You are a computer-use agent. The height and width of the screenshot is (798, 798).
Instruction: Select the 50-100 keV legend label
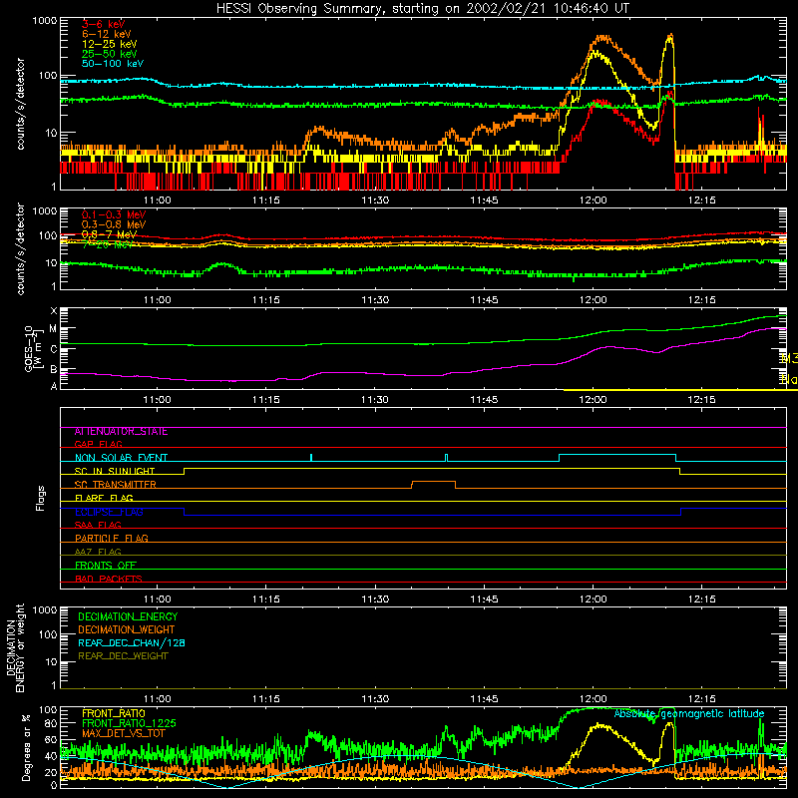coord(113,64)
